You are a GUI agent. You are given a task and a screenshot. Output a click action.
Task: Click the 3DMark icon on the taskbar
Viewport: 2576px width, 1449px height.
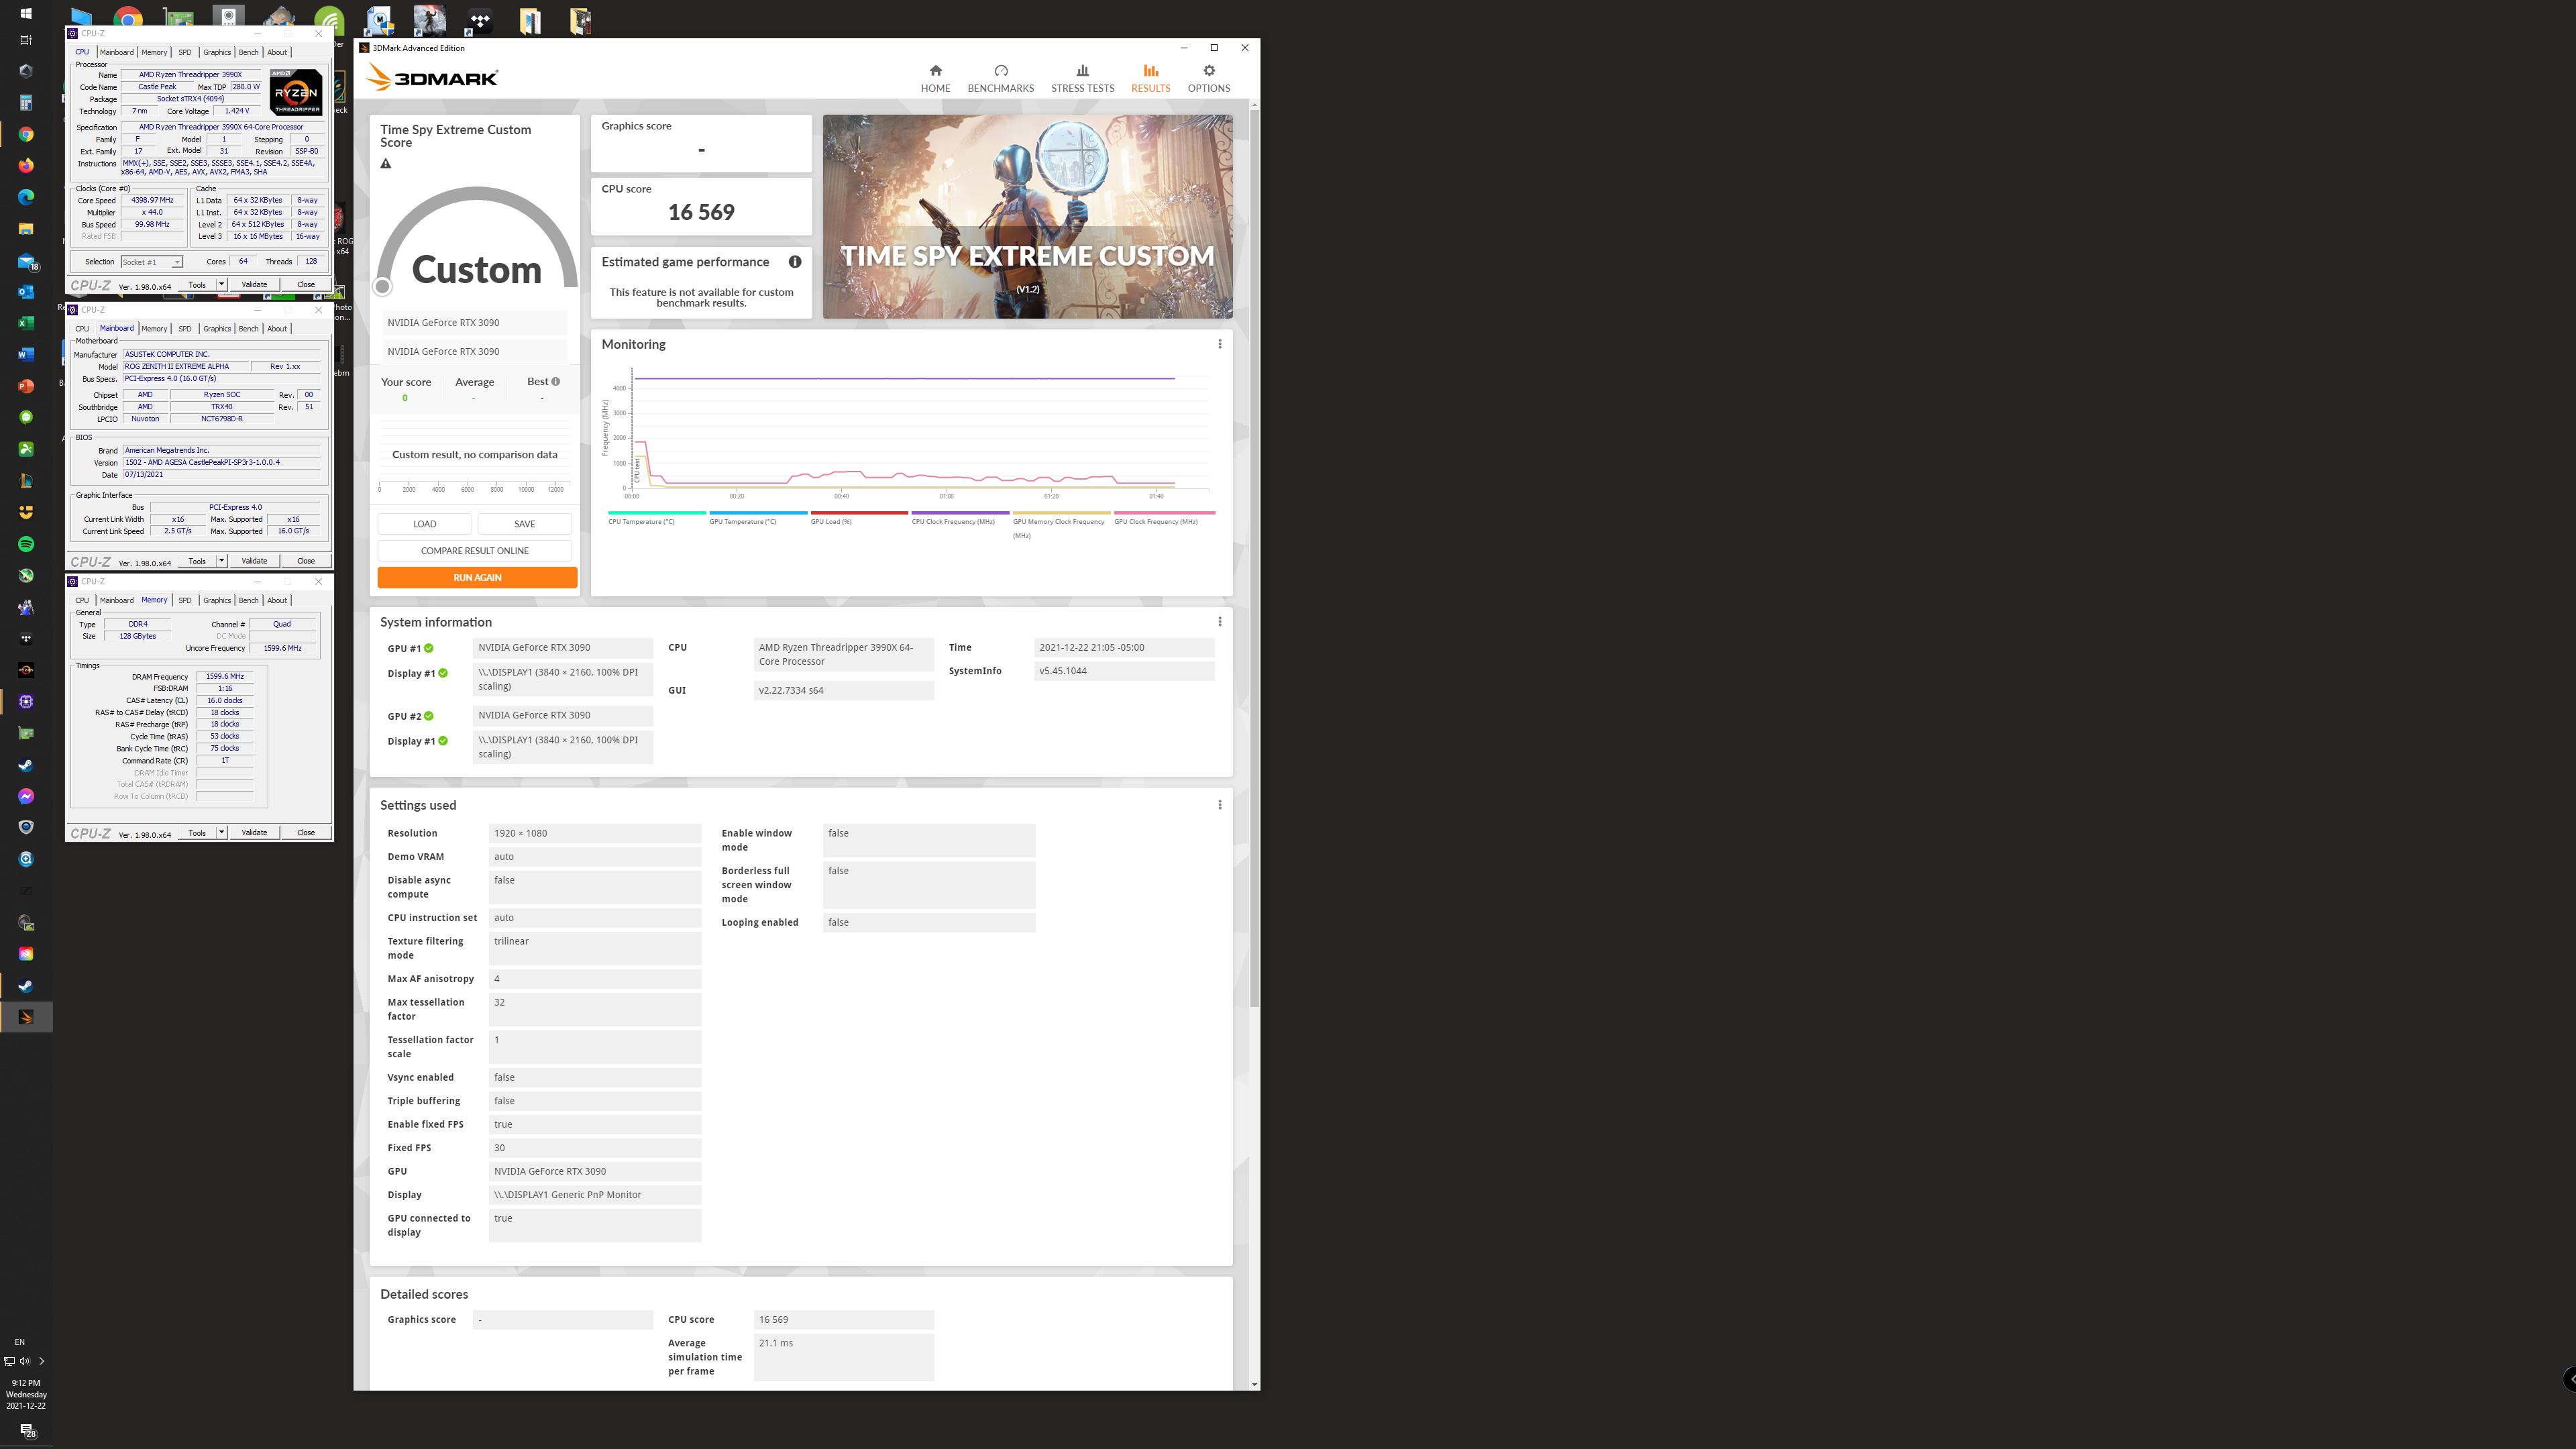click(26, 1017)
